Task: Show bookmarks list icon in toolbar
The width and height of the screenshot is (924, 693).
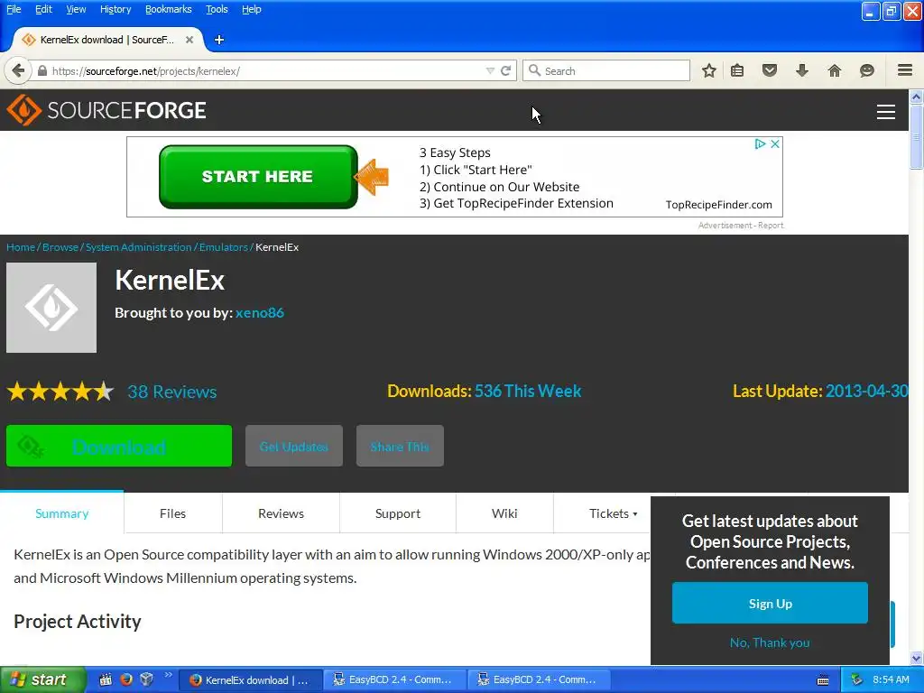Action: tap(737, 70)
